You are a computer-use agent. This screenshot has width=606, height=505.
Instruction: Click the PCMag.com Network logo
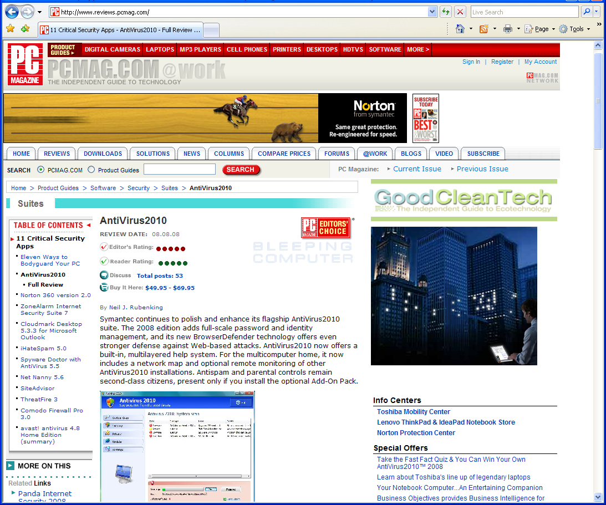(x=542, y=78)
